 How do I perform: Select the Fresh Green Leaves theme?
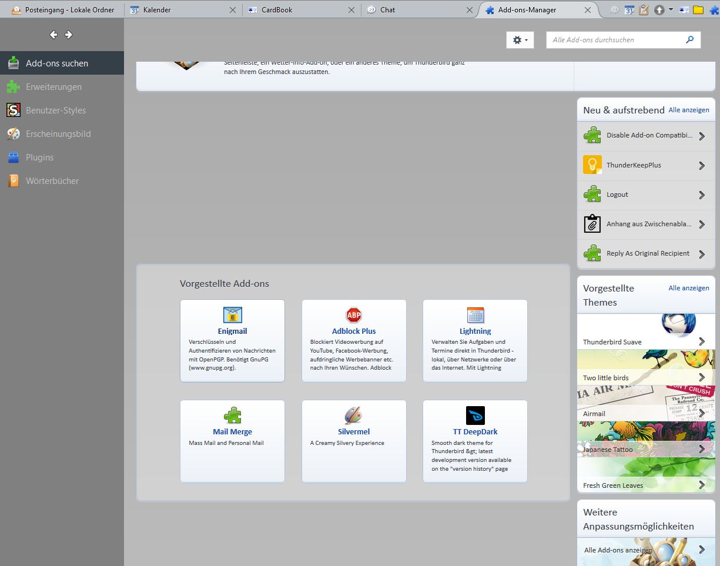pyautogui.click(x=646, y=475)
